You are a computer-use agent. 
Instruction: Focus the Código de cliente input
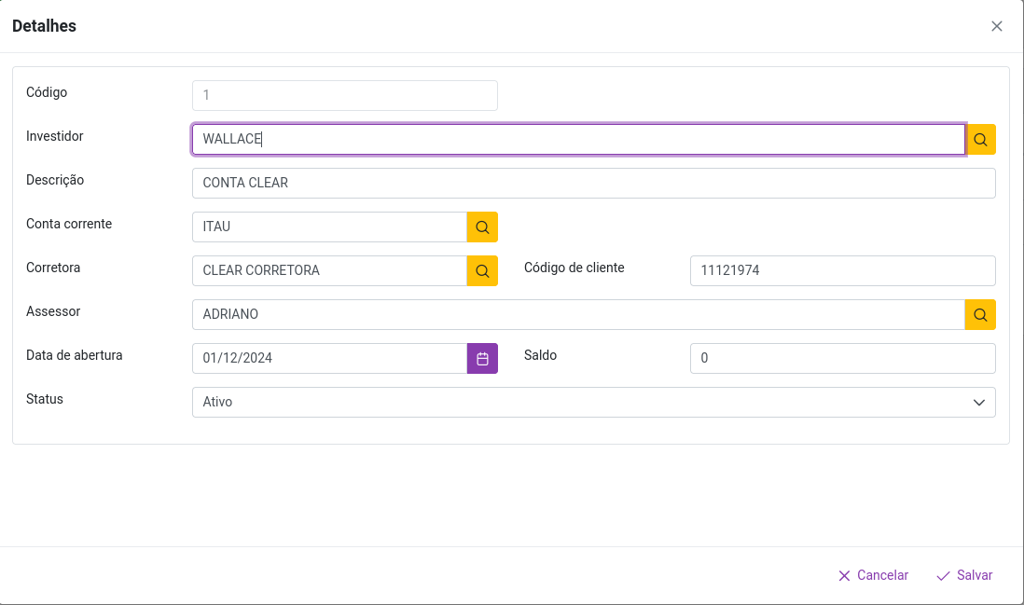842,270
